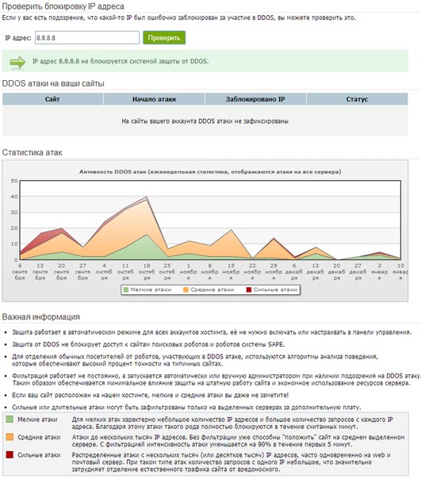The width and height of the screenshot is (421, 479).
Task: Click the green Проверить button
Action: tap(164, 38)
